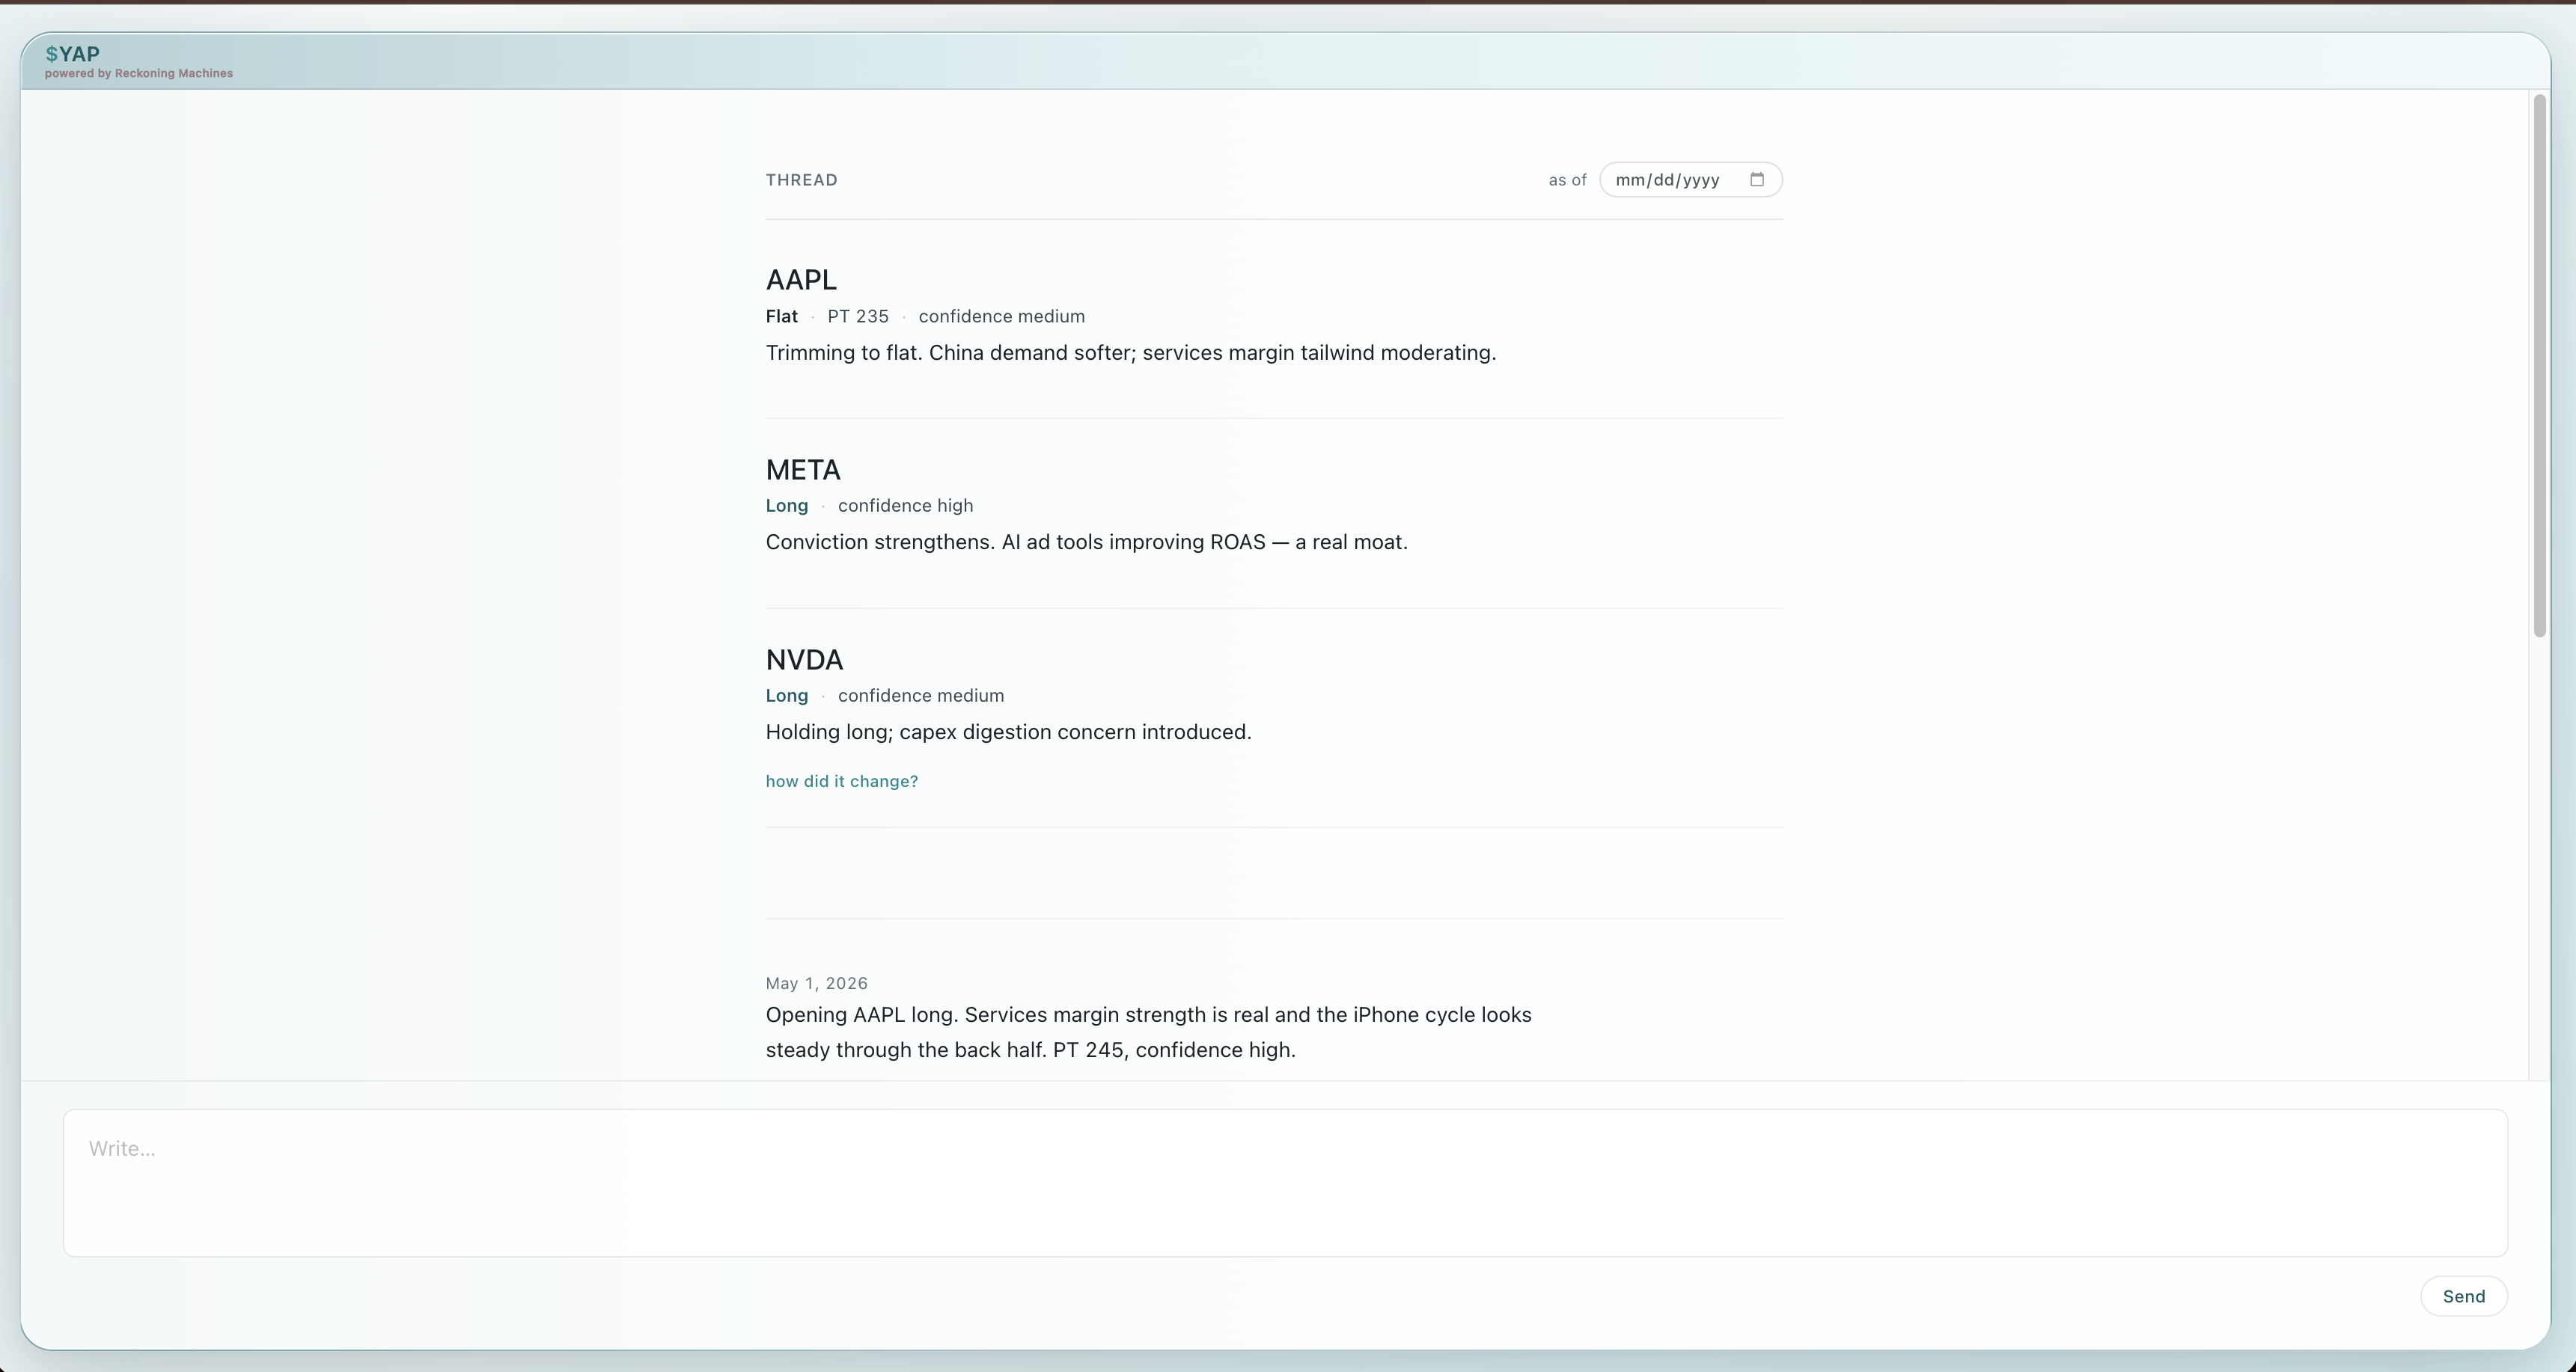Click AAPL 'confidence medium' text
Viewport: 2576px width, 1372px height.
click(x=1001, y=316)
